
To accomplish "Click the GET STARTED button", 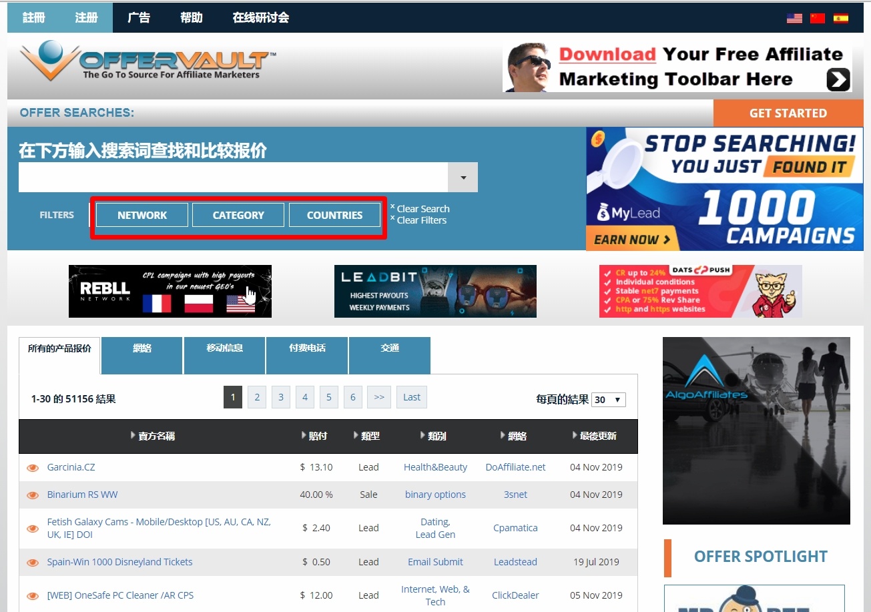I will 788,113.
